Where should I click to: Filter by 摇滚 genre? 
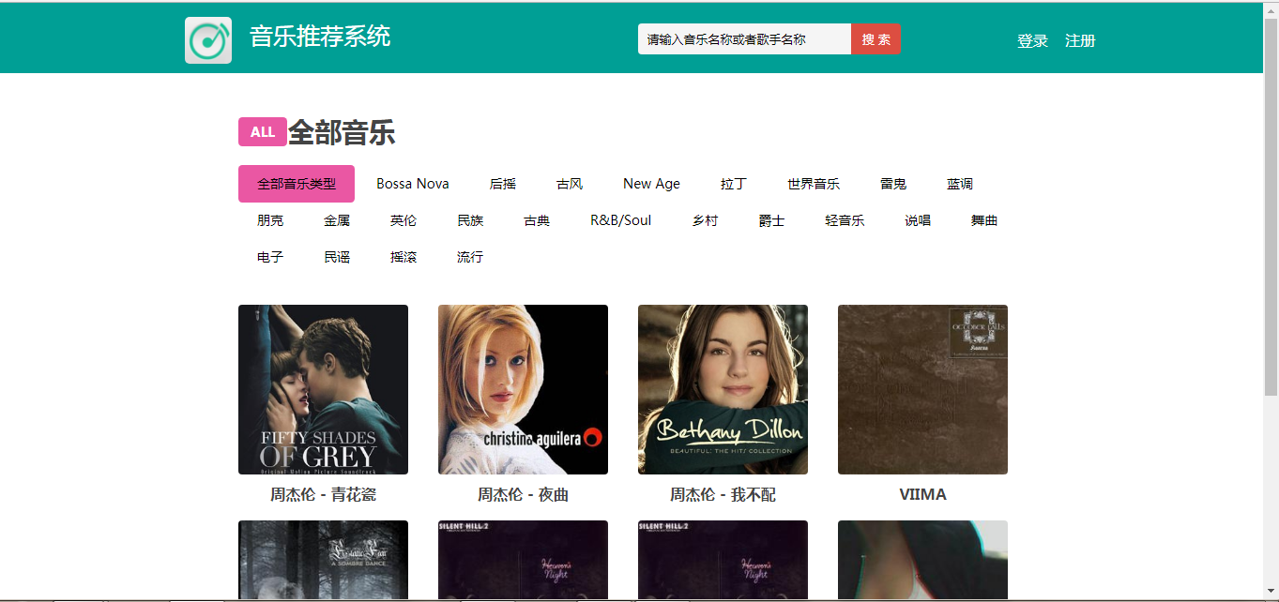click(403, 257)
